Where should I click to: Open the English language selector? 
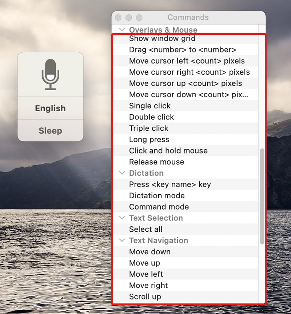click(50, 108)
